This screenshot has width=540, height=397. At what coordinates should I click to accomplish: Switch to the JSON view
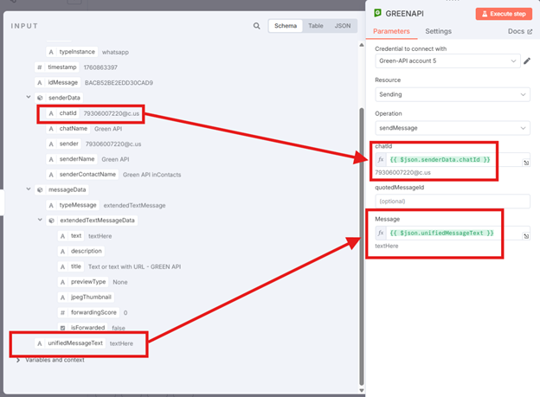343,26
